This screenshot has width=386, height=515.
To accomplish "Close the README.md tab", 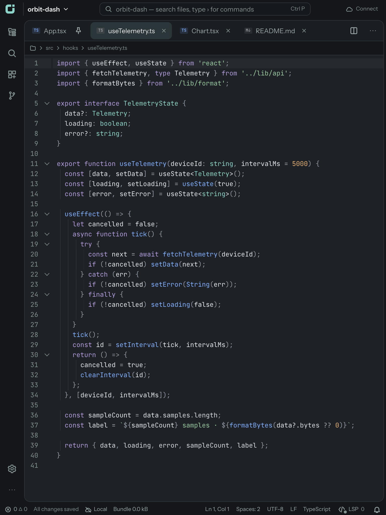I will [x=304, y=31].
